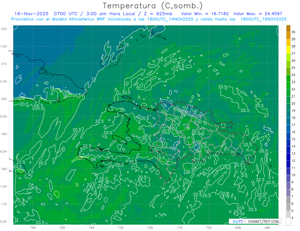Screen dimensions: 300x231
Task: Click the '76W' longitude axis label
Action: coord(33,228)
